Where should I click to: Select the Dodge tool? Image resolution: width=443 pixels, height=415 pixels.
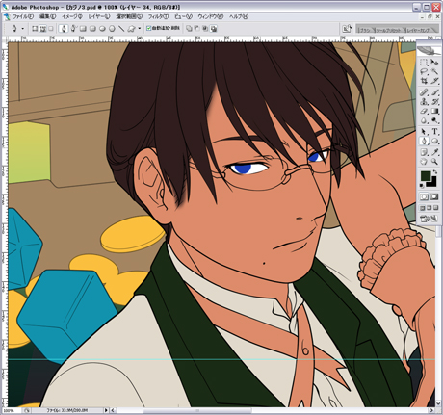point(434,120)
